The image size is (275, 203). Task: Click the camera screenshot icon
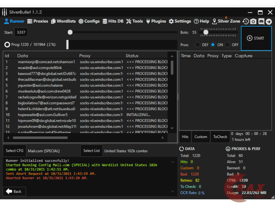point(253,21)
